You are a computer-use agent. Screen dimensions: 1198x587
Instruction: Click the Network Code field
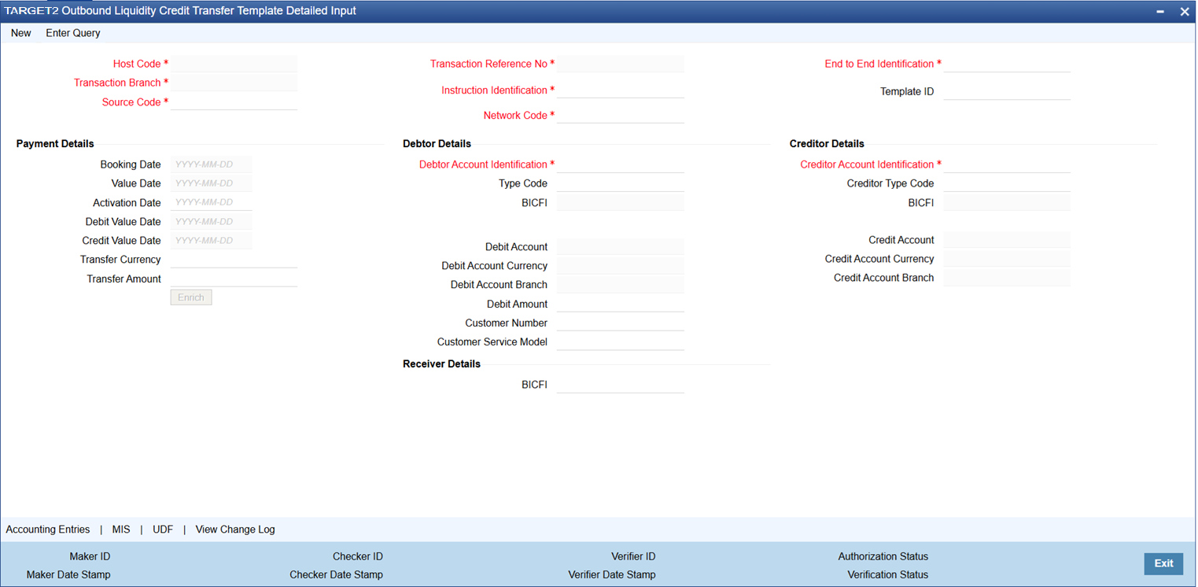pos(621,115)
